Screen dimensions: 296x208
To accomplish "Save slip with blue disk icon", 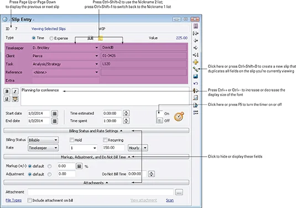I will click(196, 76).
